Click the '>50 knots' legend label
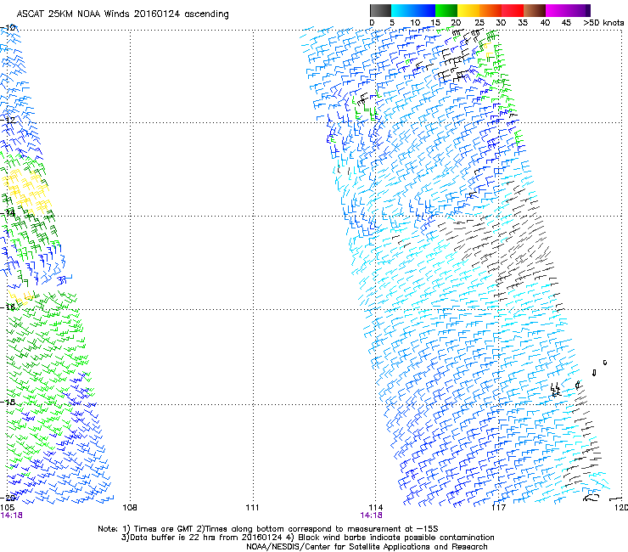628x552 pixels. point(603,23)
